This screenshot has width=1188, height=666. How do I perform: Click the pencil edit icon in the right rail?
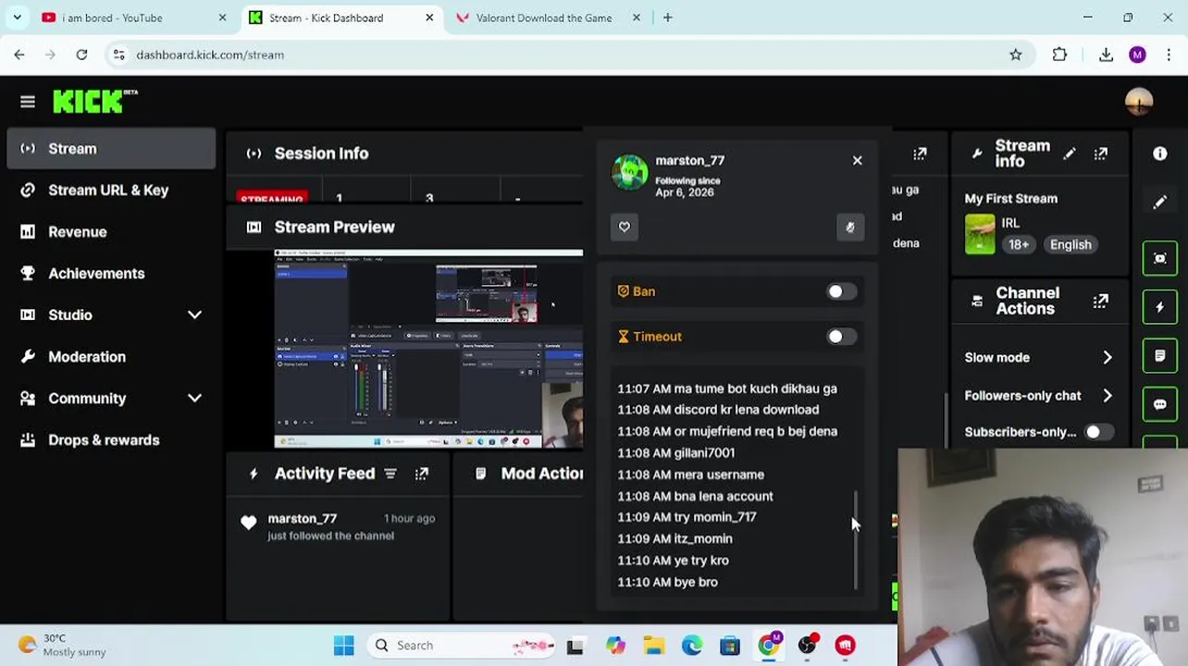1160,203
